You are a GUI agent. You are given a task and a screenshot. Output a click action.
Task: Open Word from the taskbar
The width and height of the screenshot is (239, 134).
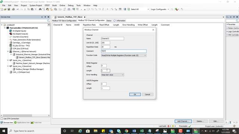134,131
